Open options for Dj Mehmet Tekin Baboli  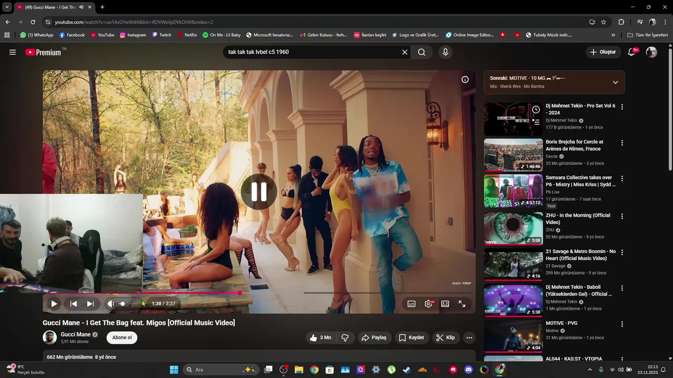coord(622,288)
